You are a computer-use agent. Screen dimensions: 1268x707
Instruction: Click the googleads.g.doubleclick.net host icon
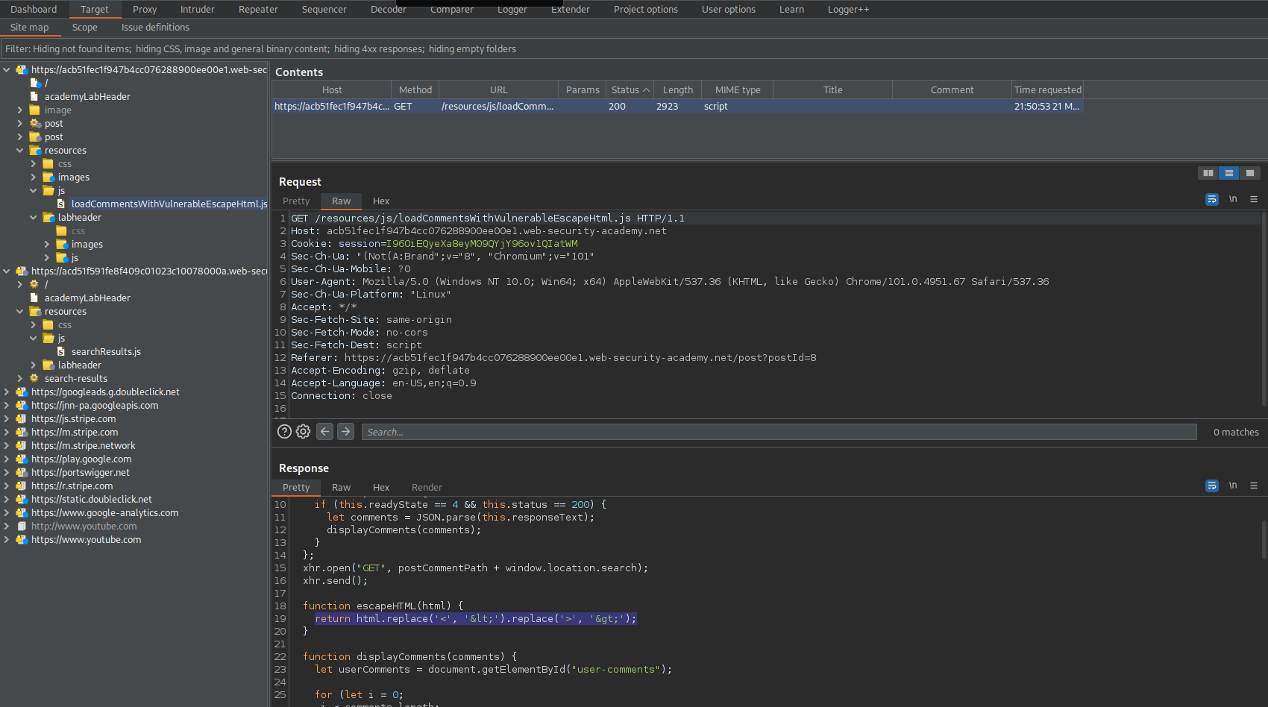coord(22,392)
